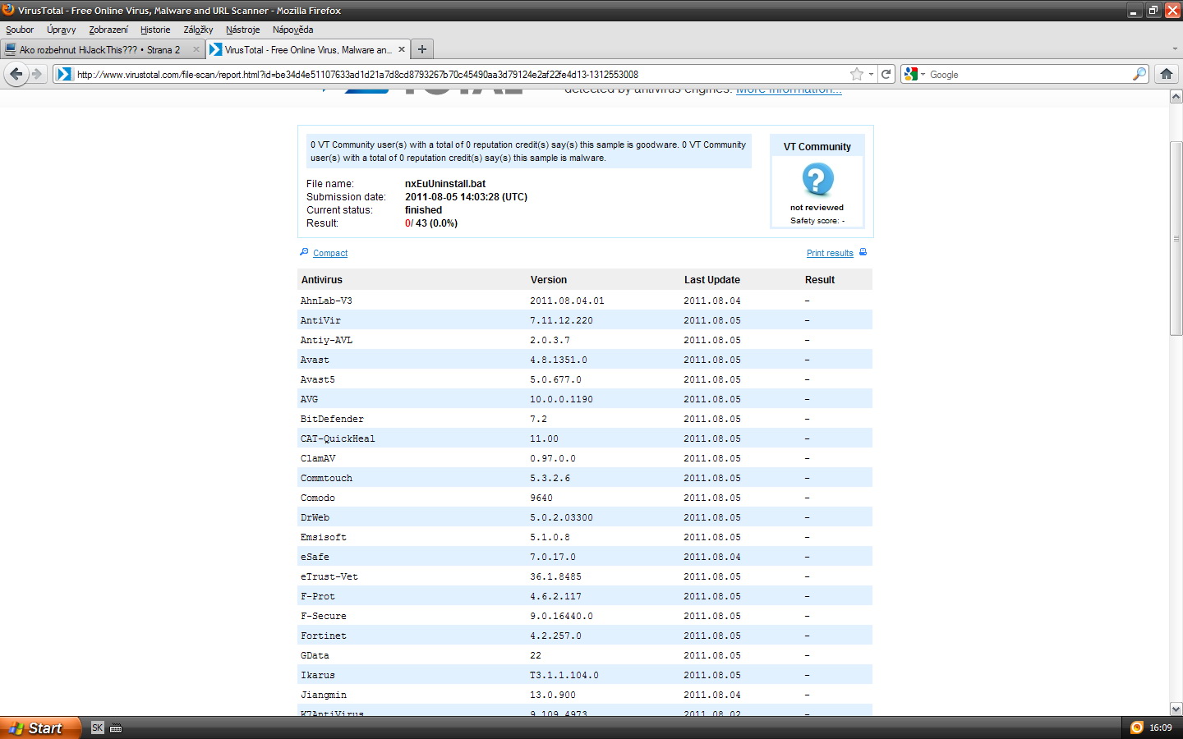The height and width of the screenshot is (739, 1183).
Task: Open the URL history dropdown arrow
Action: pyautogui.click(x=871, y=74)
